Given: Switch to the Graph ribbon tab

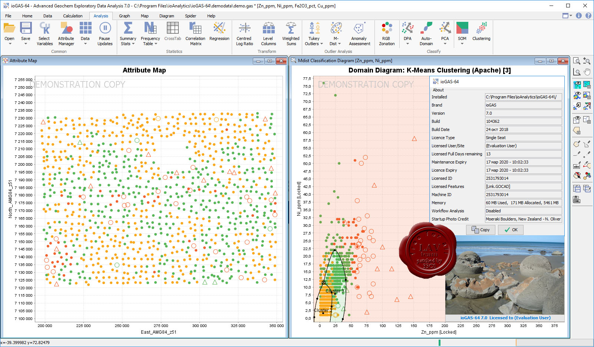Looking at the screenshot, I should pyautogui.click(x=124, y=16).
